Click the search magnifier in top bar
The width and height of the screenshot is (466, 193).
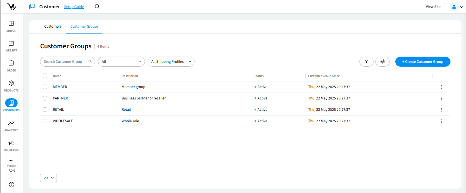point(97,7)
